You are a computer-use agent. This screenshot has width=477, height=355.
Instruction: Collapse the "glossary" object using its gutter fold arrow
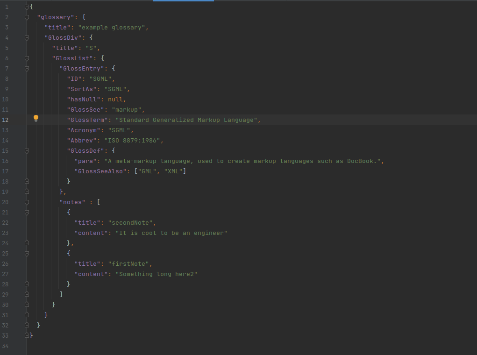tap(27, 17)
